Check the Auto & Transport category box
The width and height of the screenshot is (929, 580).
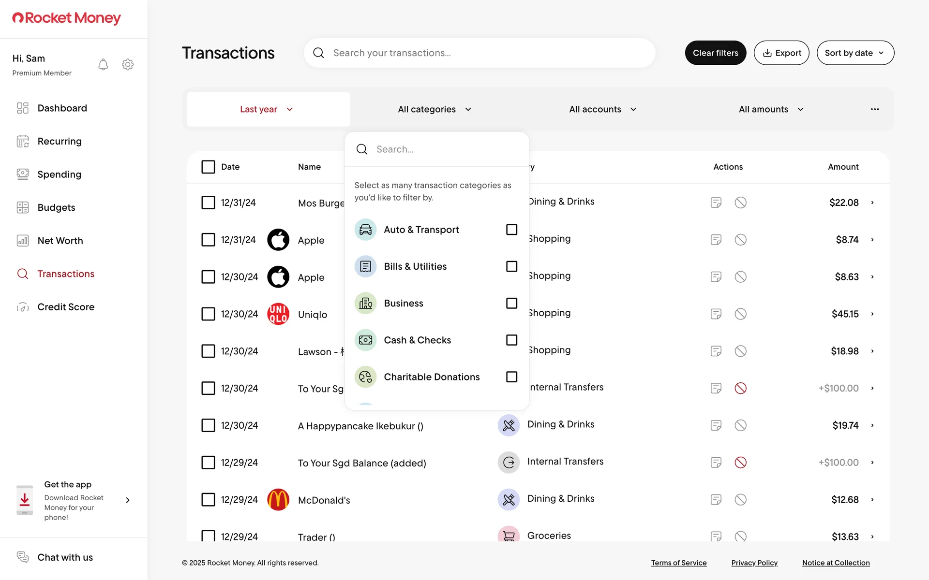pos(511,230)
